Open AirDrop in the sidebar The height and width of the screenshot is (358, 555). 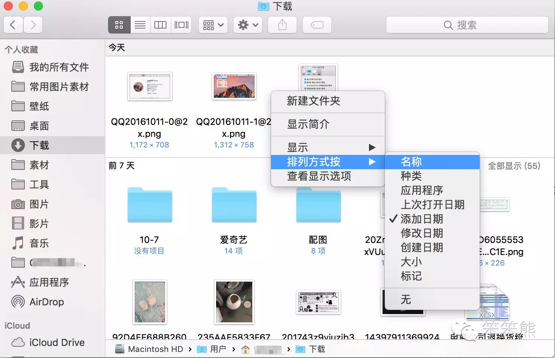coord(46,302)
